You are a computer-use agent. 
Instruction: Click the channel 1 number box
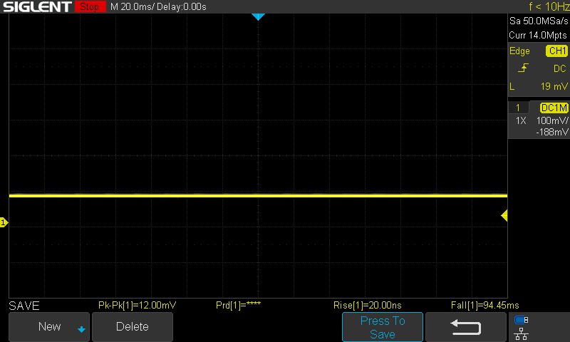click(x=518, y=108)
